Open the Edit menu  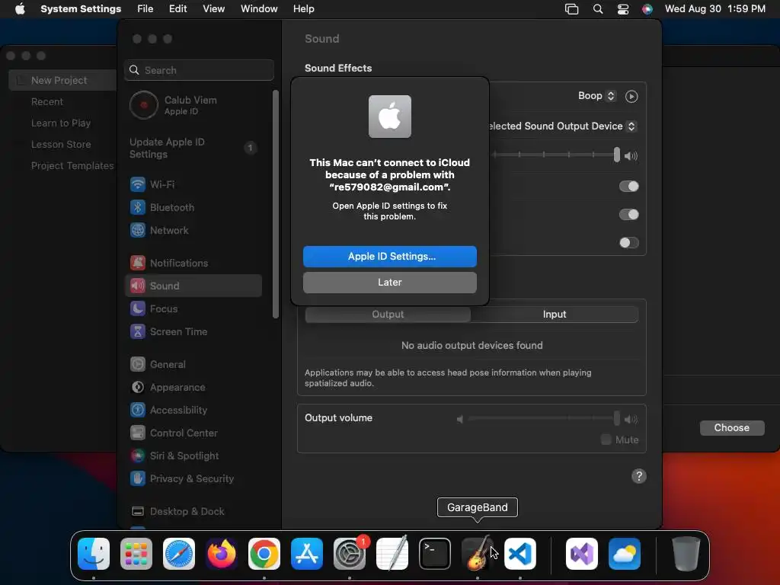click(x=177, y=8)
